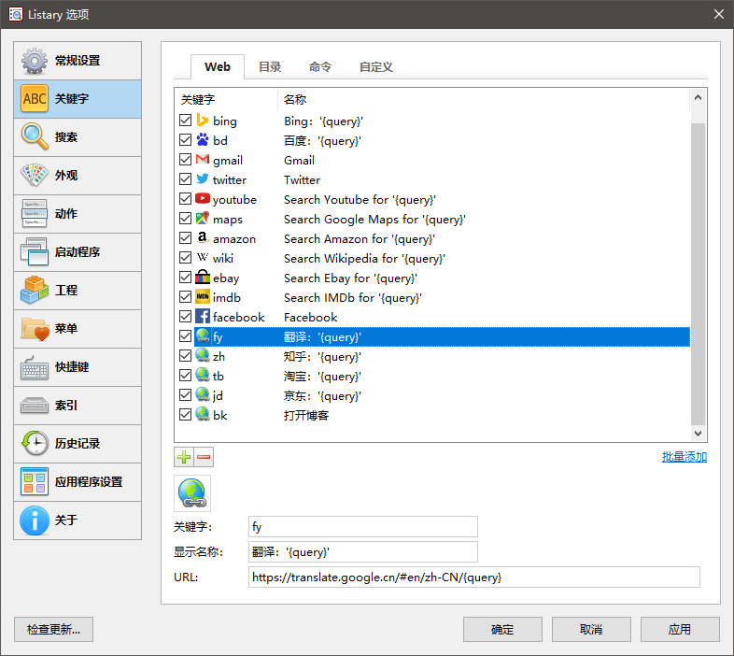Viewport: 734px width, 656px height.
Task: Click into the URL input field
Action: [473, 578]
